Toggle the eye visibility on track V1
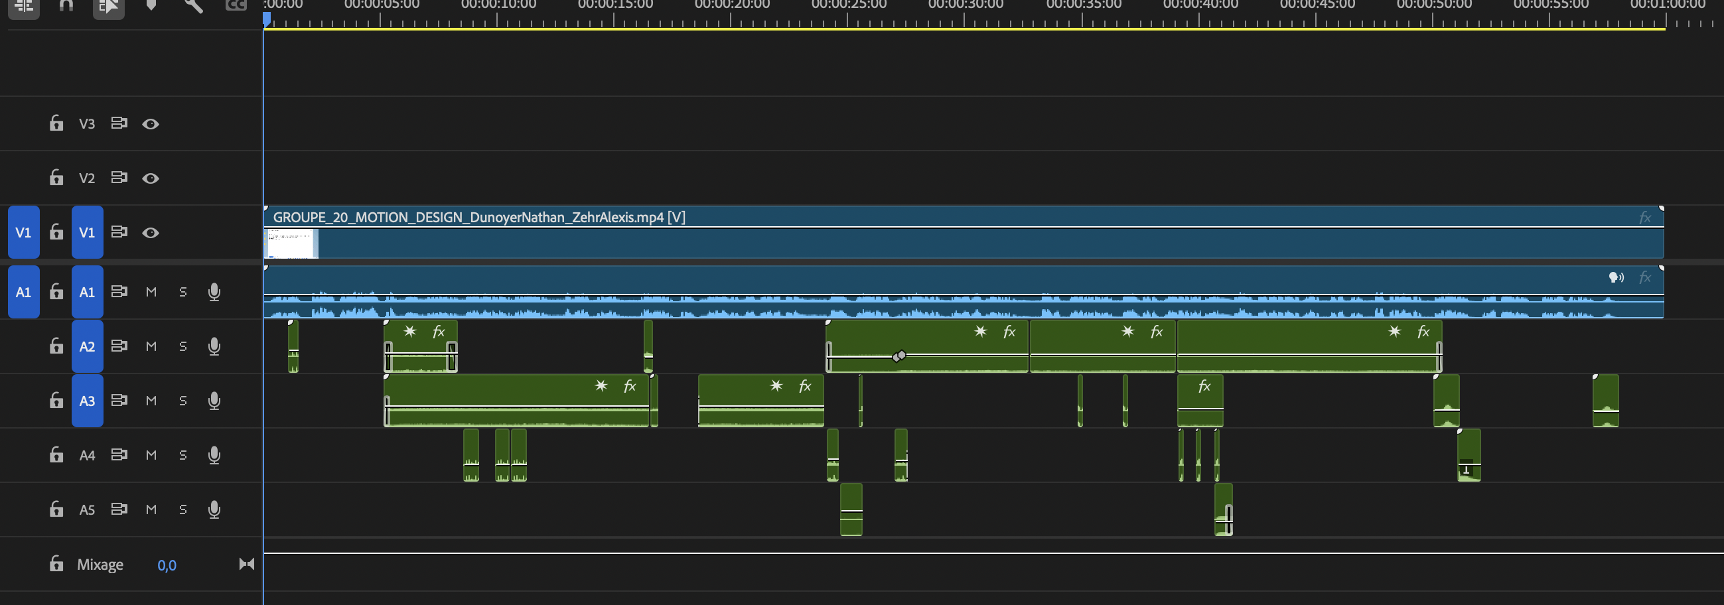1724x605 pixels. pyautogui.click(x=151, y=233)
